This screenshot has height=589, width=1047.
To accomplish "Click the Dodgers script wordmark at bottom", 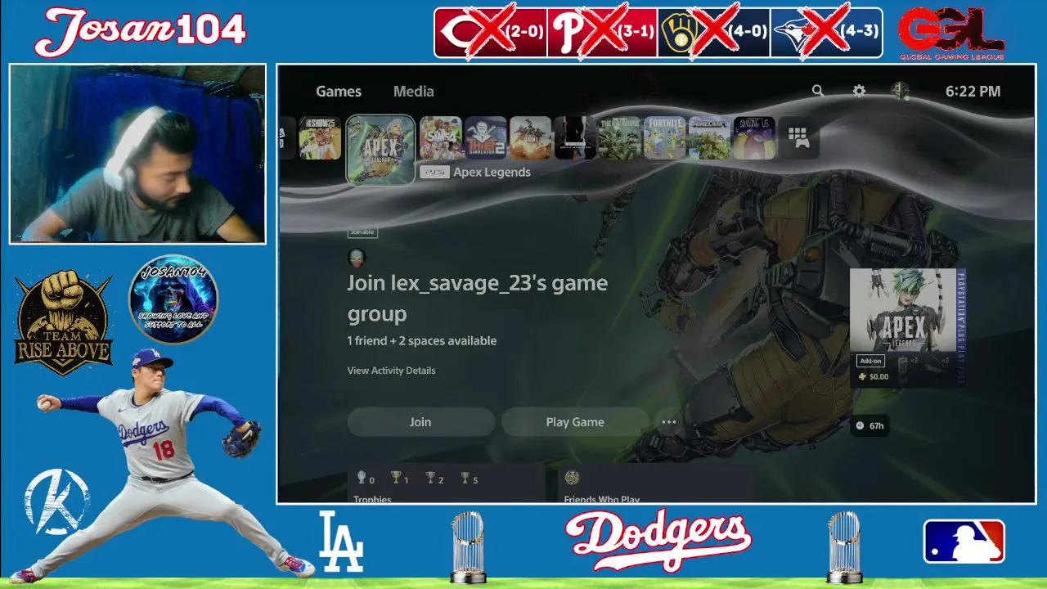I will tap(658, 539).
